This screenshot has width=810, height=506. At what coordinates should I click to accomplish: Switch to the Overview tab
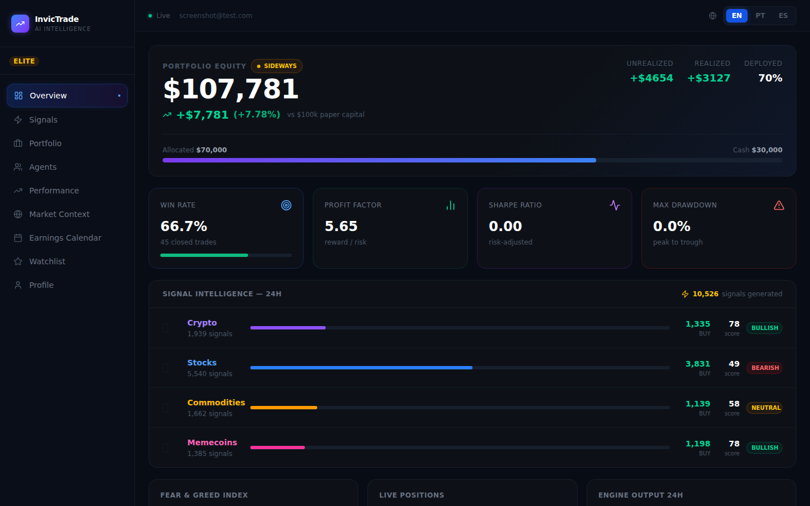point(48,96)
